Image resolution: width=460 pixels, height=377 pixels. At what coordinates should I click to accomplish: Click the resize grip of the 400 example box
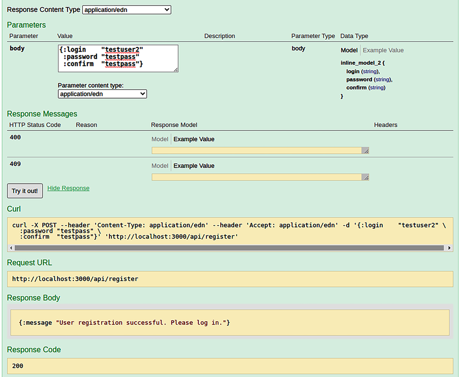[365, 151]
